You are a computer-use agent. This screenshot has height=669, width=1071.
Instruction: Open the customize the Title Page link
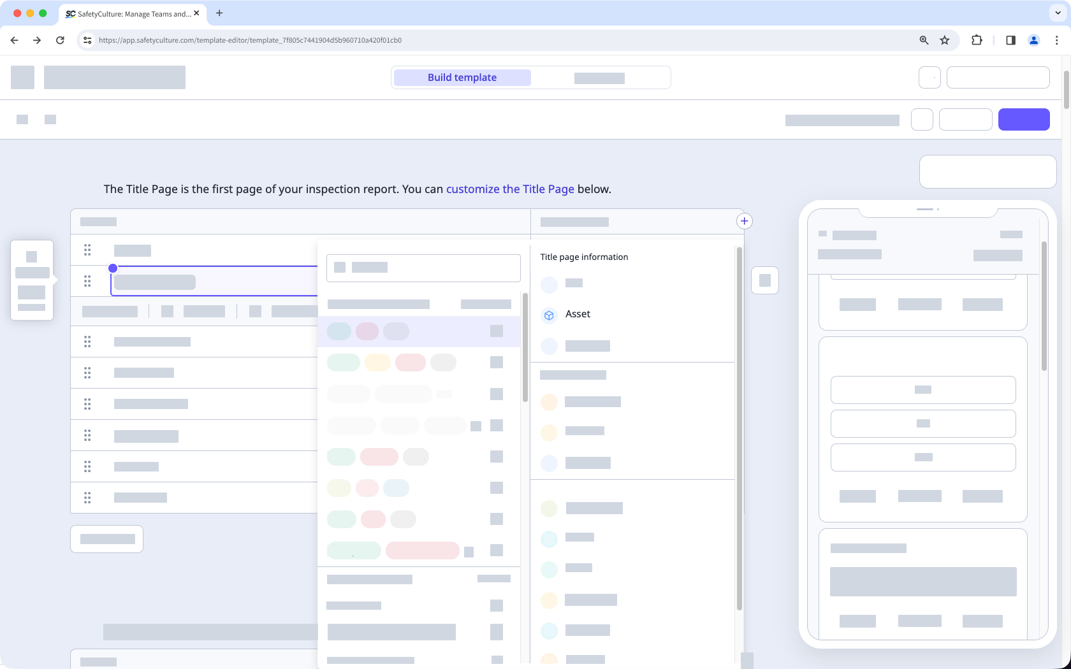510,189
